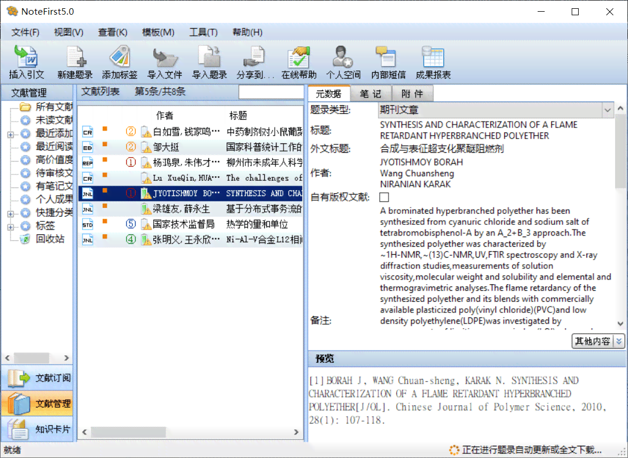Viewport: 628px width, 458px height.
Task: Open the 帮助(H) menu
Action: tap(248, 32)
